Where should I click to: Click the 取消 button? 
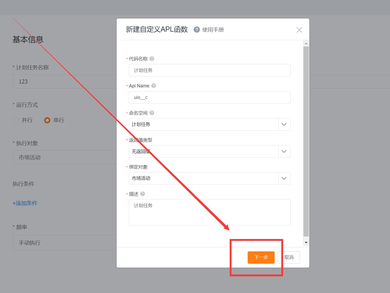click(x=289, y=258)
